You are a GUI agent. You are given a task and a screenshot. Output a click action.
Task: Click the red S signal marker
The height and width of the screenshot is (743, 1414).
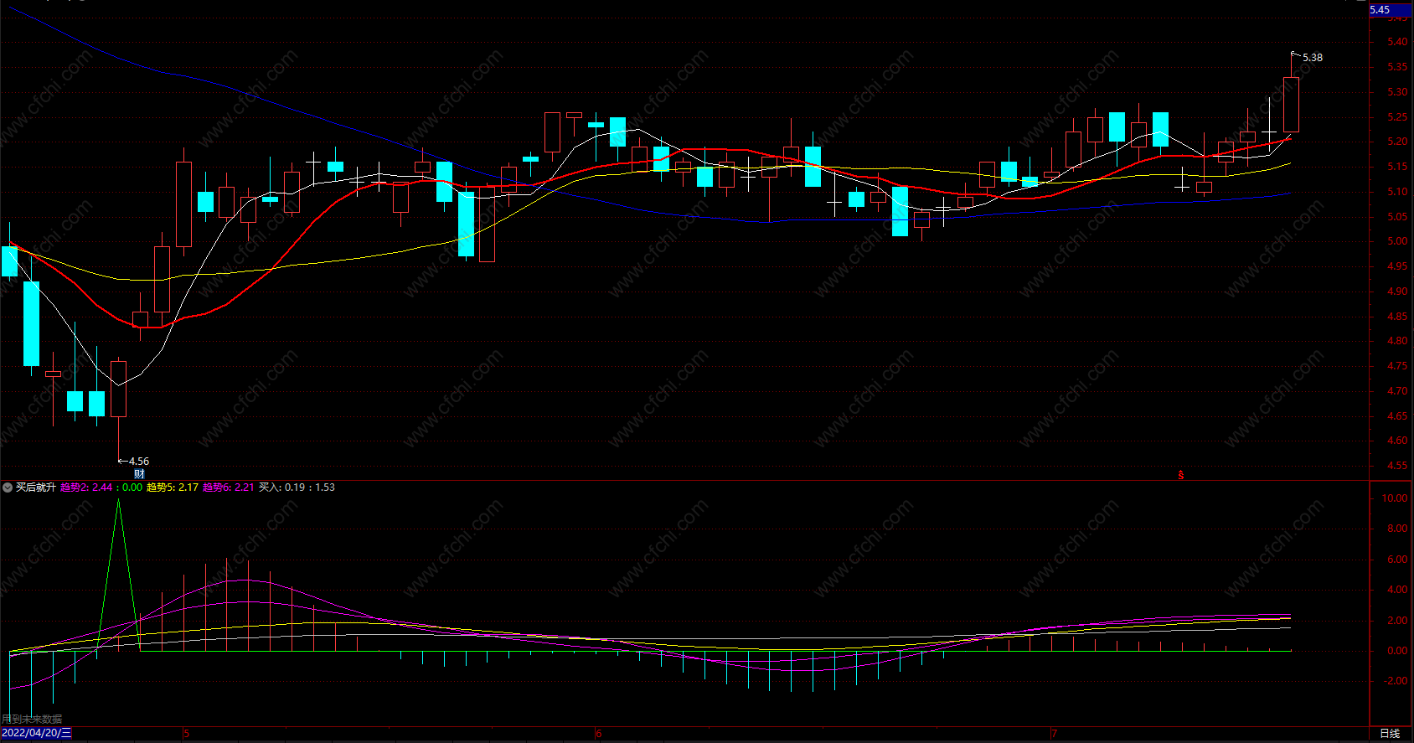pos(1181,475)
